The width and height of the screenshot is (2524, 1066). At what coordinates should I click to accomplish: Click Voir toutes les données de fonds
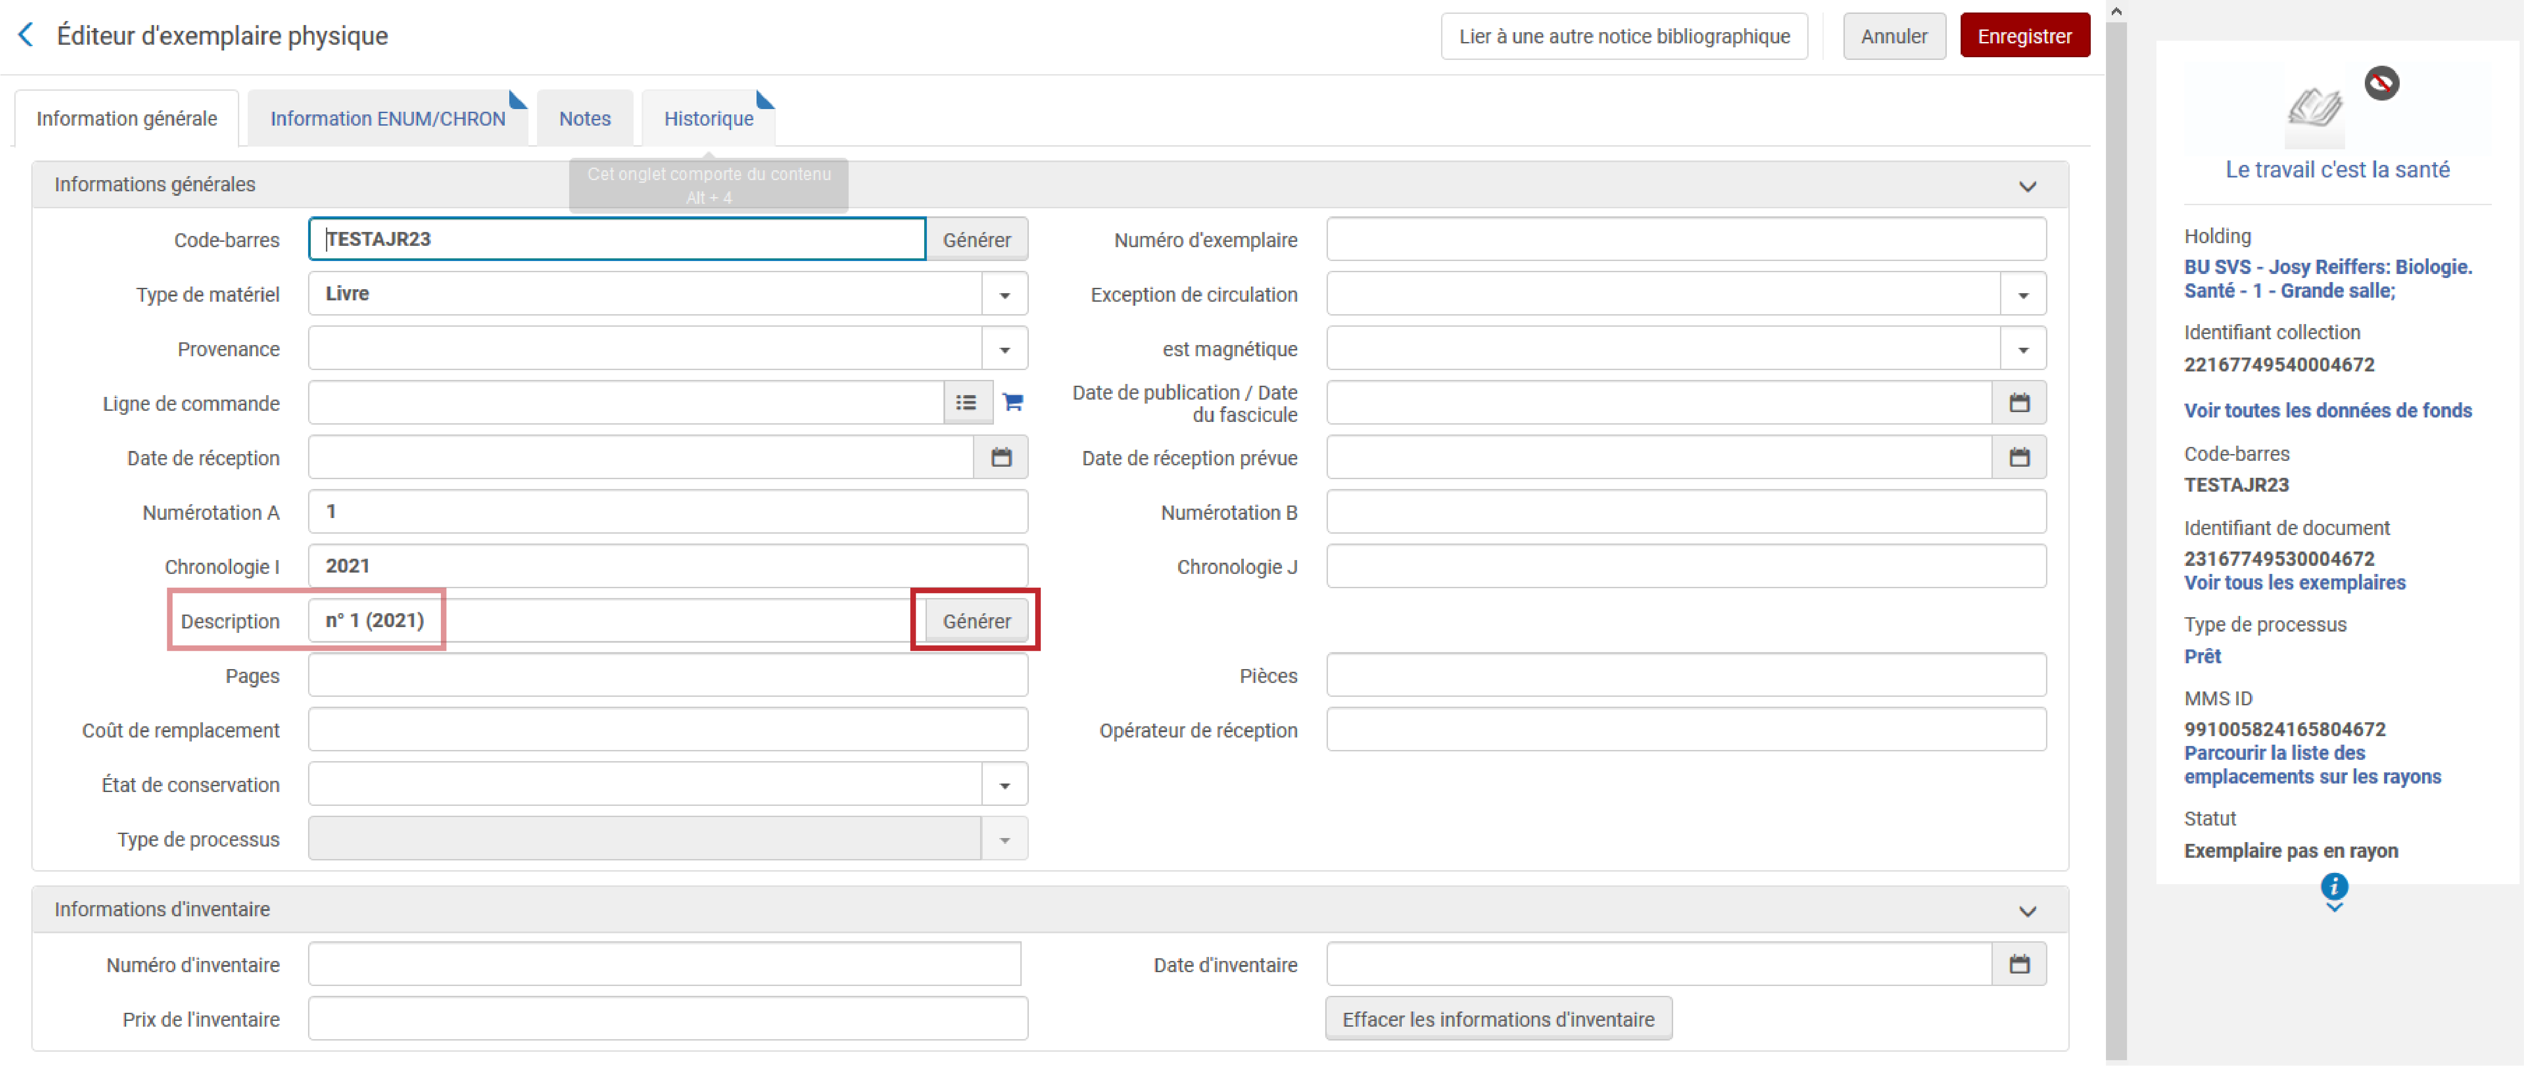[x=2327, y=410]
